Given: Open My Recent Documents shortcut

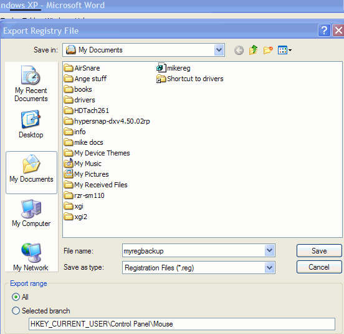Looking at the screenshot, I should 31,84.
